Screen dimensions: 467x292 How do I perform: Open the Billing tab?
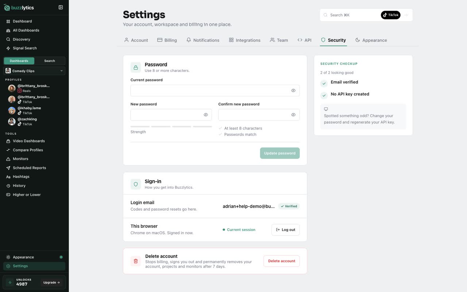point(167,40)
